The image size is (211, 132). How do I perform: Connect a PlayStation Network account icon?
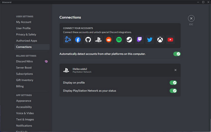pyautogui.click(x=98, y=40)
